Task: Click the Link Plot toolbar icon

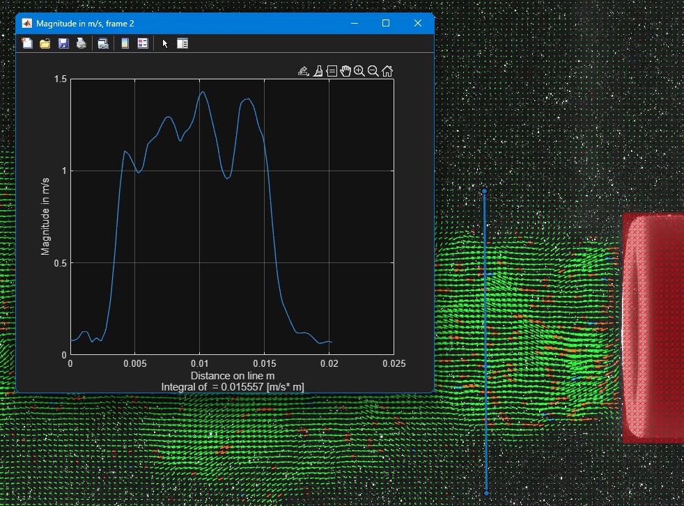Action: coord(103,43)
